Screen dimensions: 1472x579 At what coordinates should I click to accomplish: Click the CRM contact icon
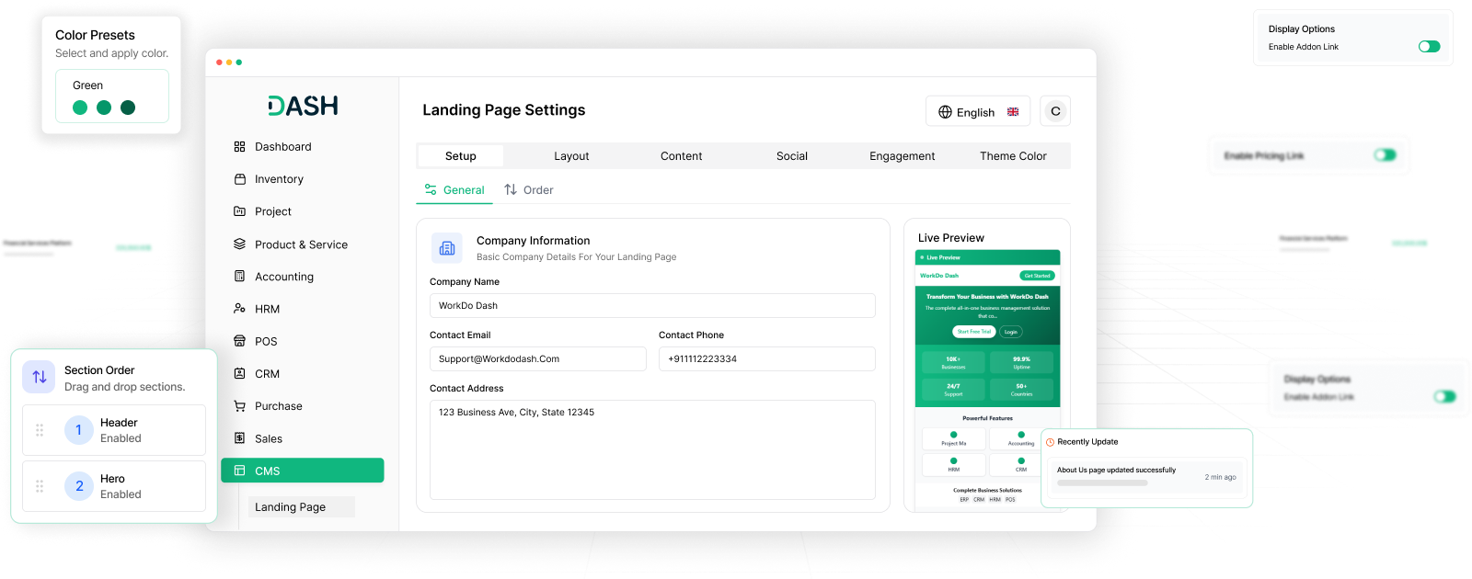(239, 374)
